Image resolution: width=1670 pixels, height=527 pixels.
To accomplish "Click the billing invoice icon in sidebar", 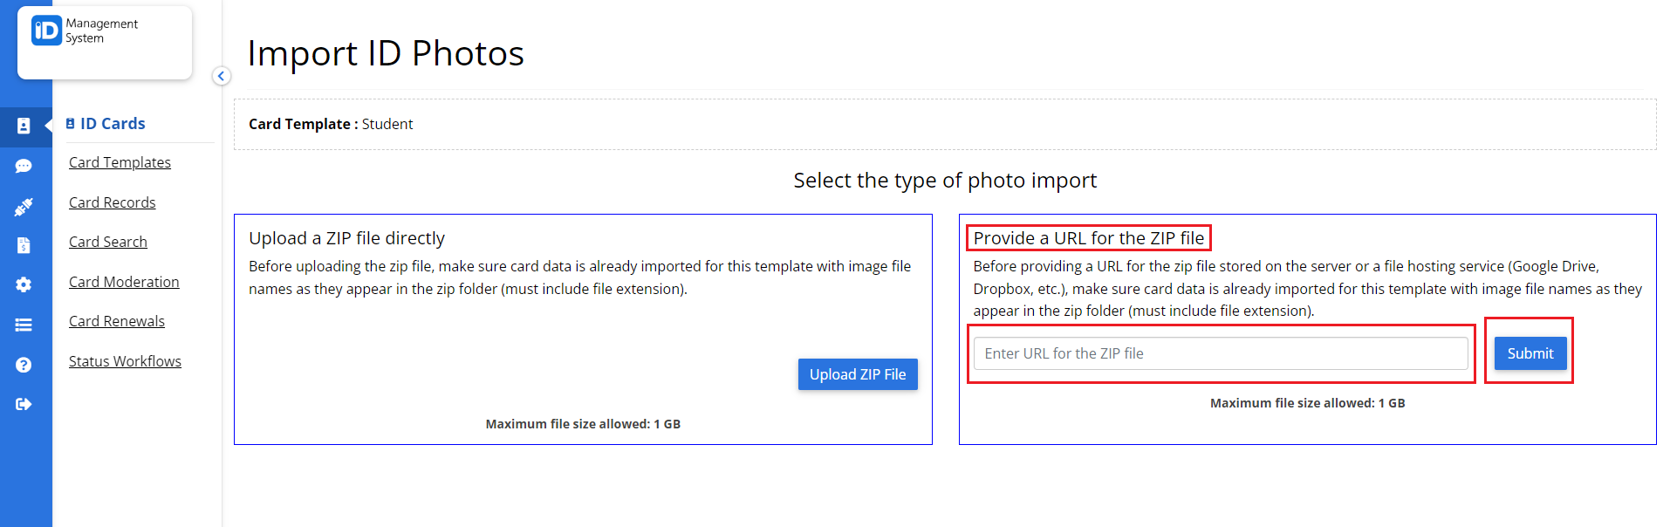I will [24, 245].
